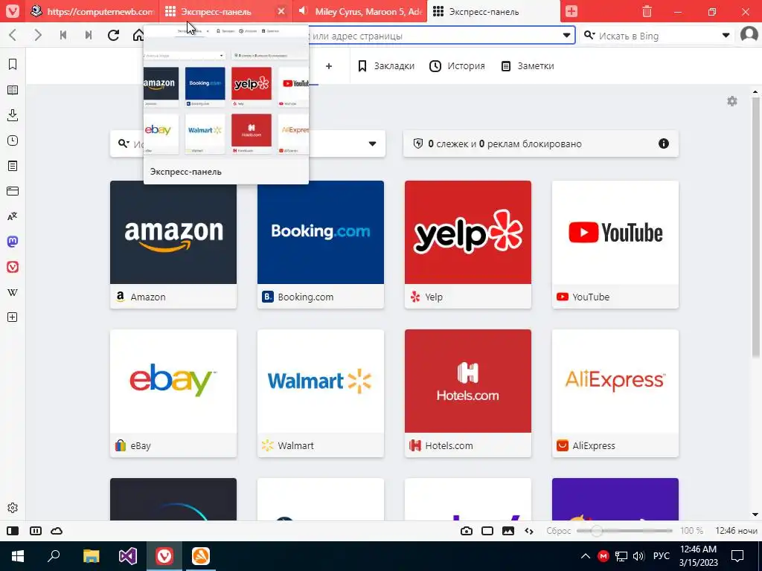The image size is (762, 571).
Task: Open the Заметки start page section
Action: pyautogui.click(x=528, y=66)
